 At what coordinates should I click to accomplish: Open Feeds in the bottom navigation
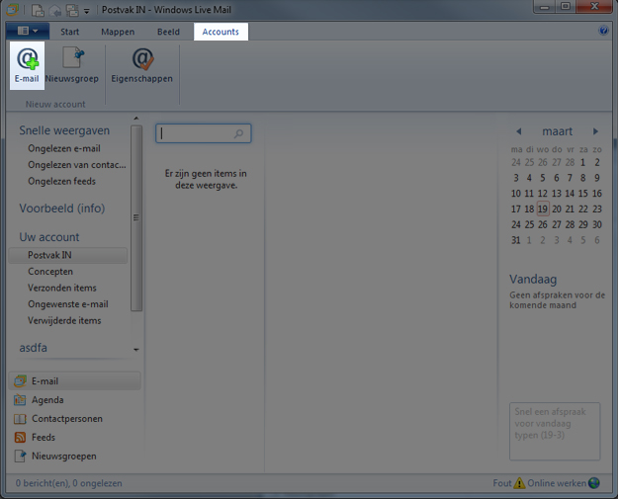tap(35, 438)
